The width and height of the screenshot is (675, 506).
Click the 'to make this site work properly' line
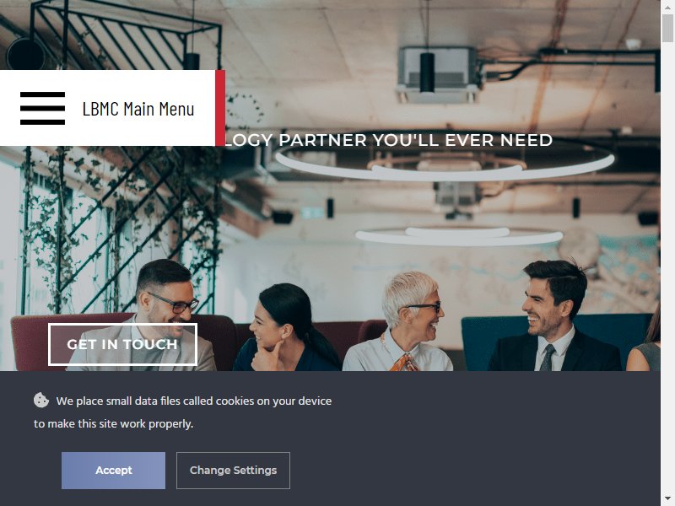click(114, 424)
